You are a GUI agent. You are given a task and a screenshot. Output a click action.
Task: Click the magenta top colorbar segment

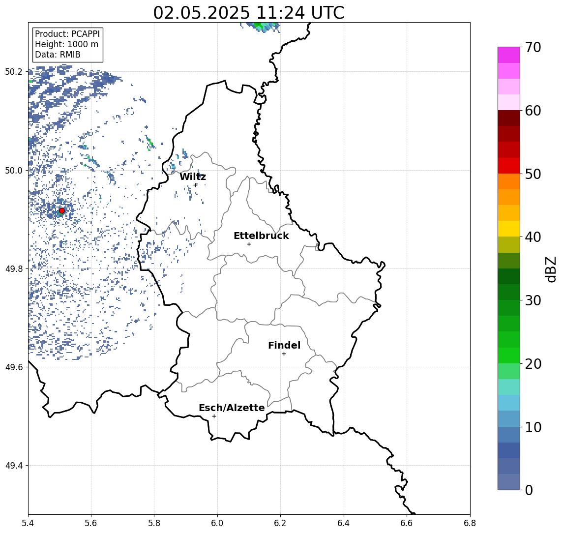(509, 55)
